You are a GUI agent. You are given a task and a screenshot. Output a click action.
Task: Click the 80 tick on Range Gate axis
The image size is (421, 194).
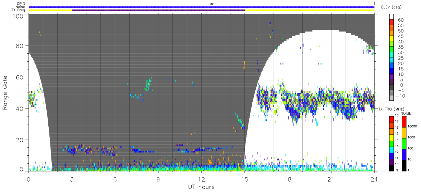pyautogui.click(x=20, y=46)
